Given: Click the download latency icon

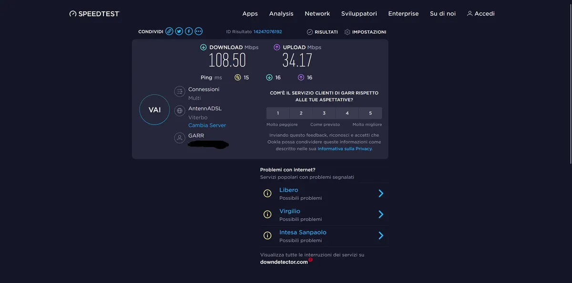Looking at the screenshot, I should coord(269,77).
